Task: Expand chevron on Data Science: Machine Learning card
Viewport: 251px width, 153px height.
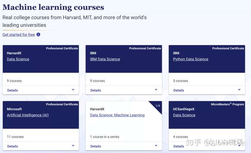Action: click(156, 145)
